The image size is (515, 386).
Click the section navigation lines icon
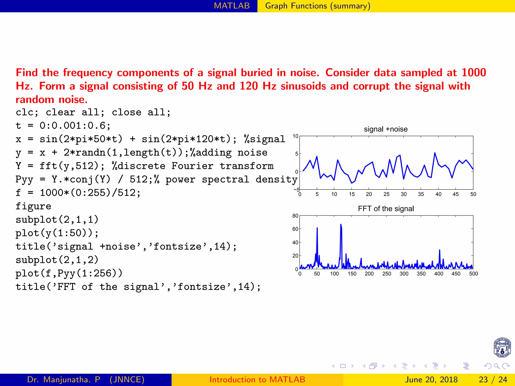[435, 366]
